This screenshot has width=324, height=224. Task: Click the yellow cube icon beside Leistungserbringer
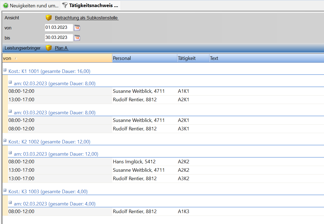49,48
